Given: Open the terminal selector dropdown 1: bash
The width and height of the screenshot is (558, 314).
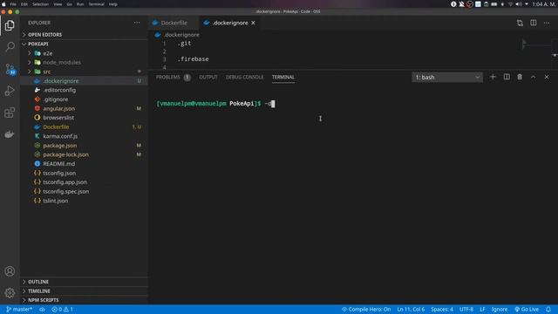Looking at the screenshot, I should pyautogui.click(x=447, y=78).
